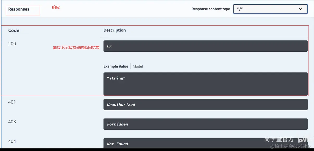Click the Responses section heading

19,9
